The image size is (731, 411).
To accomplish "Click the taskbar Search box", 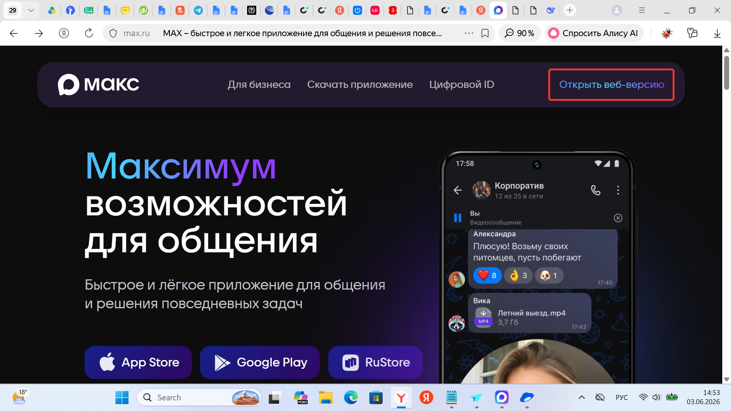I will (x=199, y=398).
